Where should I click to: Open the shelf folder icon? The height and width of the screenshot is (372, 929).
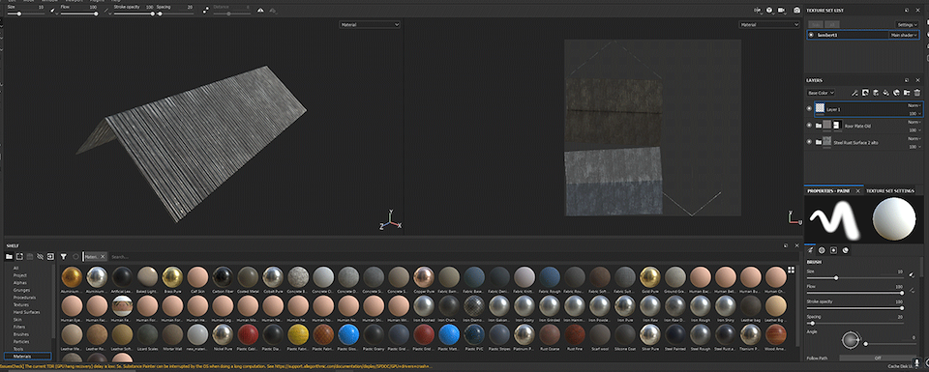[x=9, y=257]
